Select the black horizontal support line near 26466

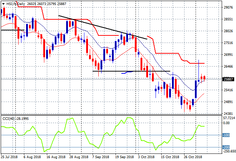131,71
